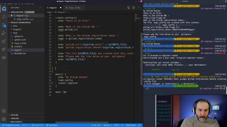Viewport: 227px width, 127px height.
Task: Open the Explorer view in activity bar
Action: point(4,9)
